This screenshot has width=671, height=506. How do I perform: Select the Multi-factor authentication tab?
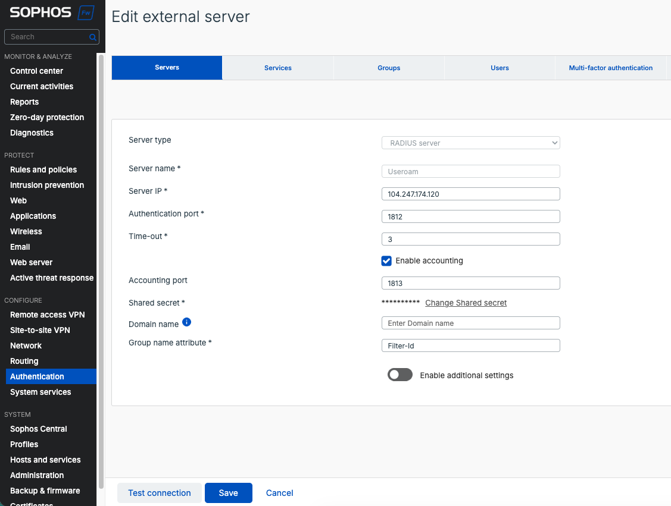(611, 68)
